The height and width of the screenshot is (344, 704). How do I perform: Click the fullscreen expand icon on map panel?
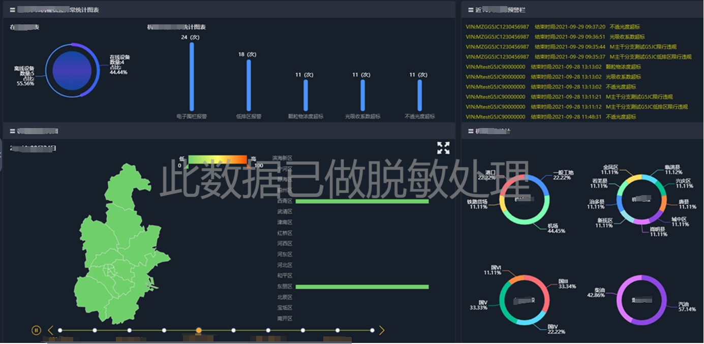tap(443, 148)
